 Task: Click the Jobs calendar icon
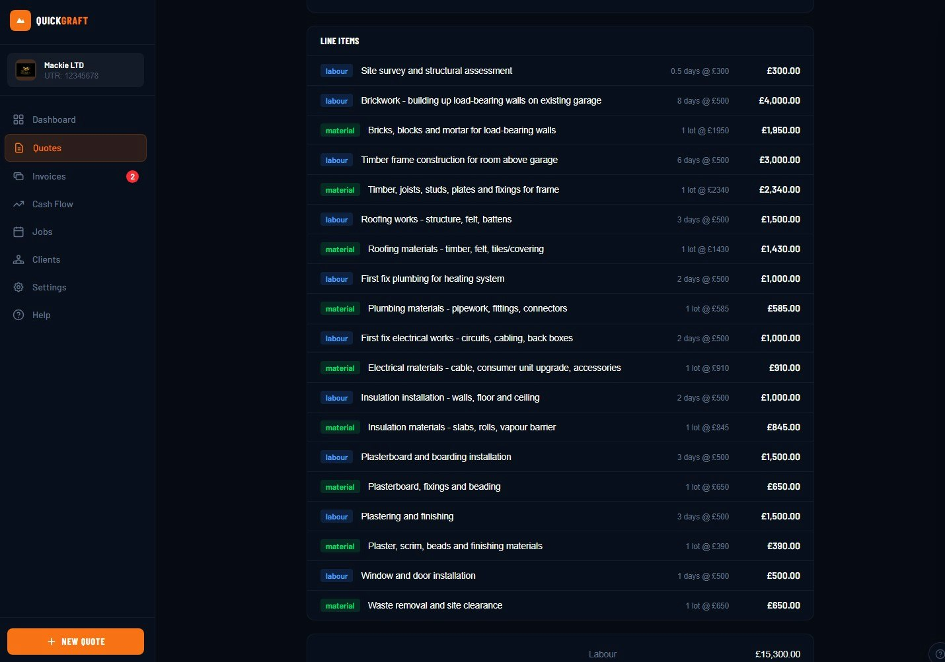(x=19, y=232)
